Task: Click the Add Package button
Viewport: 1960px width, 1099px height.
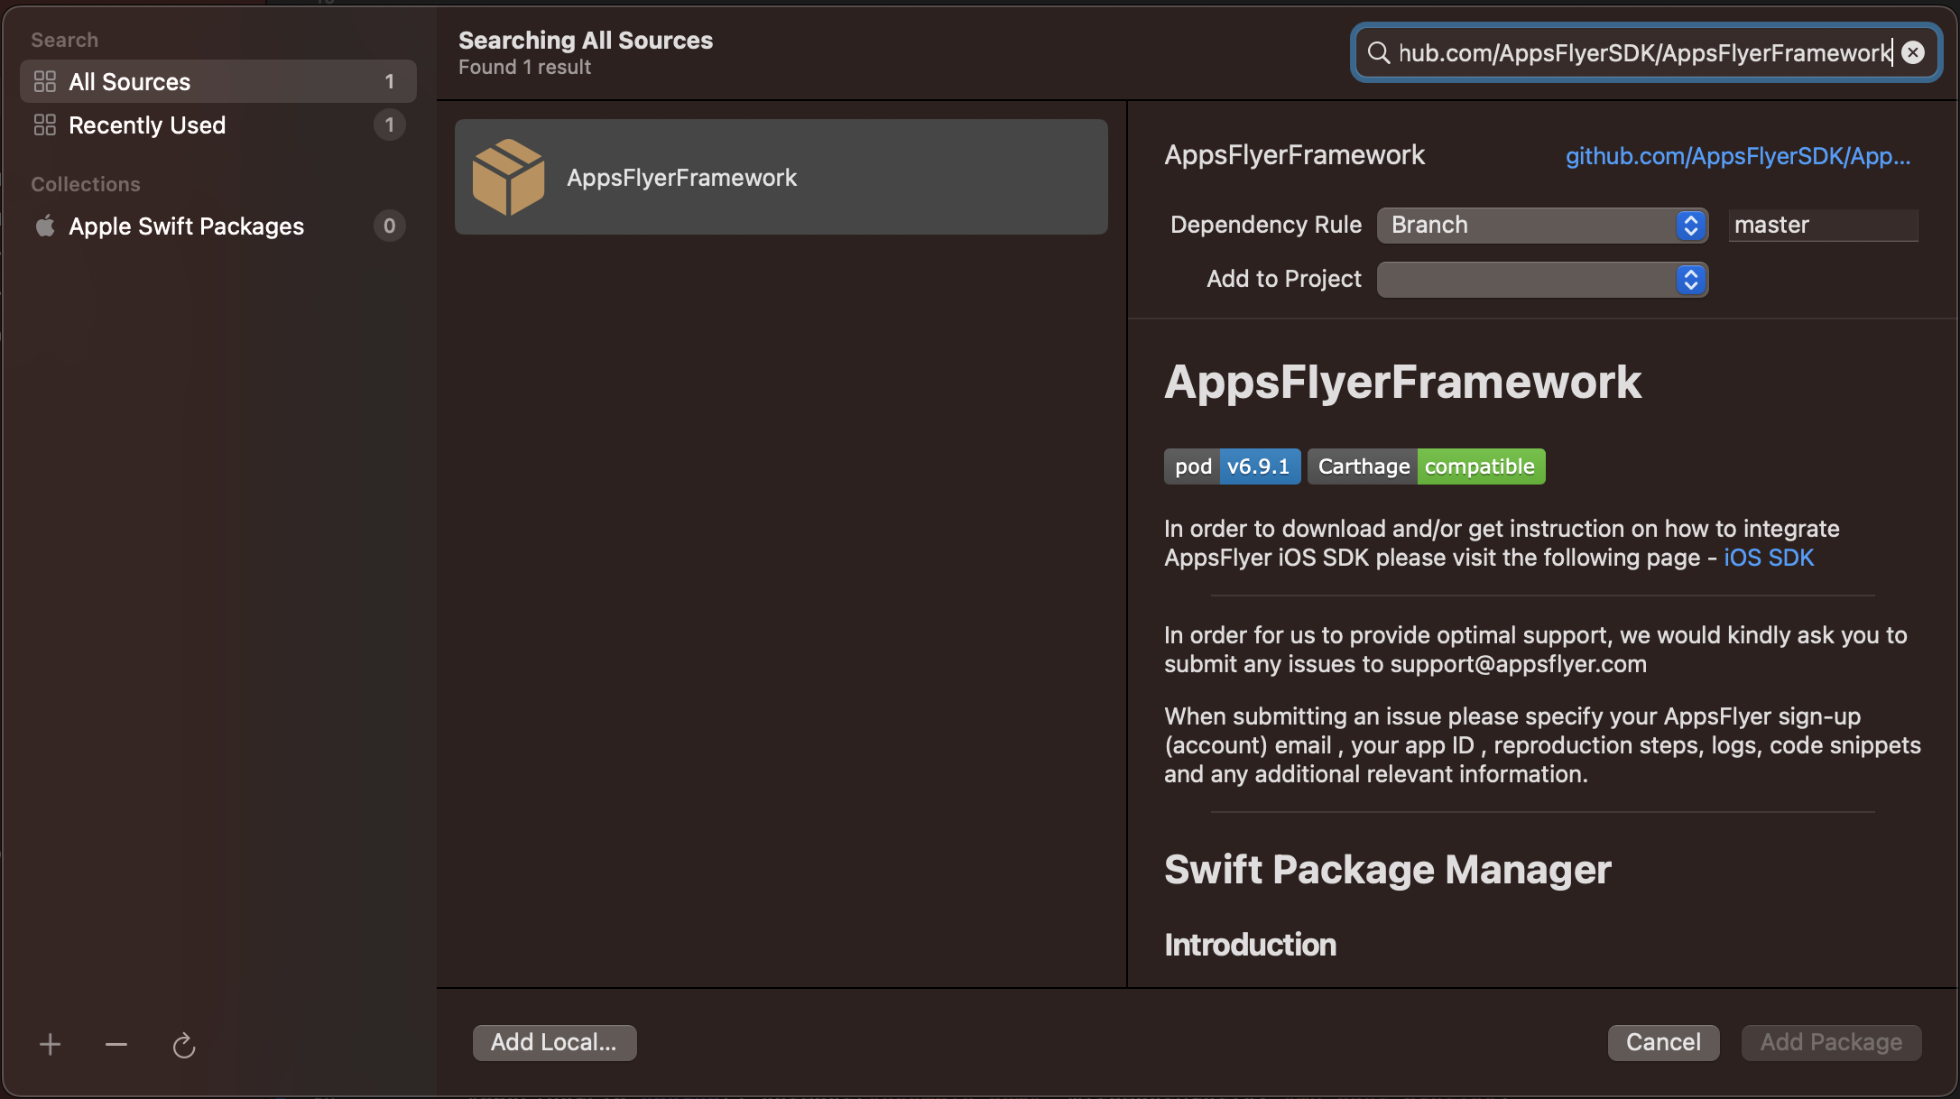Action: click(x=1831, y=1042)
